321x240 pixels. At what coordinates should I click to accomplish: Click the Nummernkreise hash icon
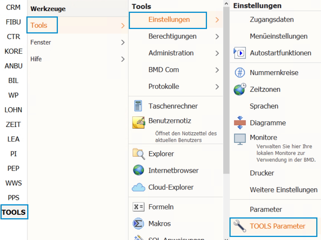point(240,73)
